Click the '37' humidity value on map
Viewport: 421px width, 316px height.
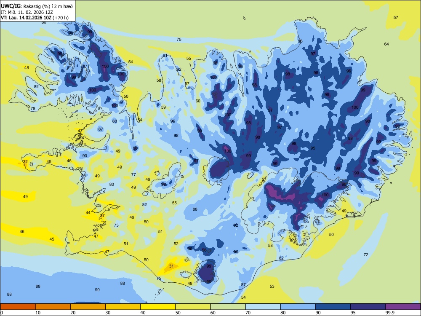pos(102,215)
